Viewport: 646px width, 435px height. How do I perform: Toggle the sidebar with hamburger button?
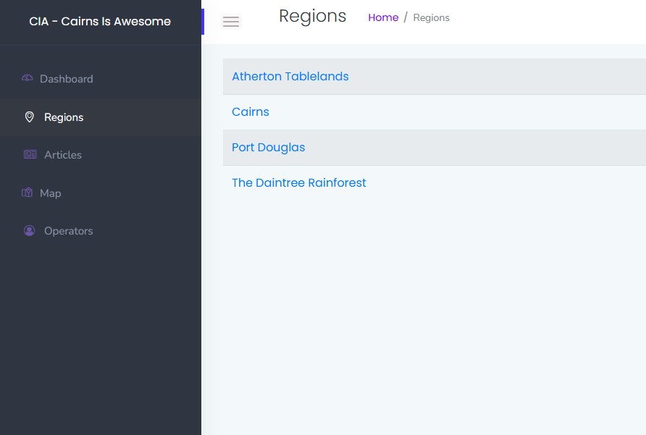tap(231, 22)
